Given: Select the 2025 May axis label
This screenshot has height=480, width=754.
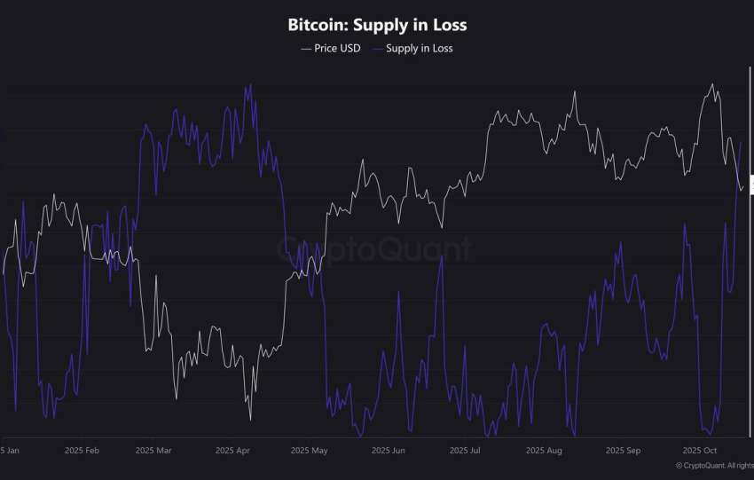Looking at the screenshot, I should coord(309,451).
